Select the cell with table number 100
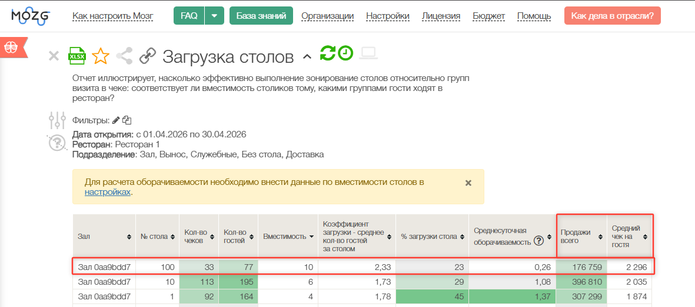Image resolution: width=695 pixels, height=307 pixels. point(157,267)
